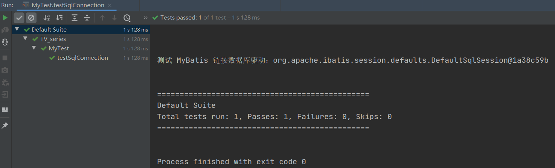555x168 pixels.
Task: Expand all test tree nodes
Action: (75, 18)
